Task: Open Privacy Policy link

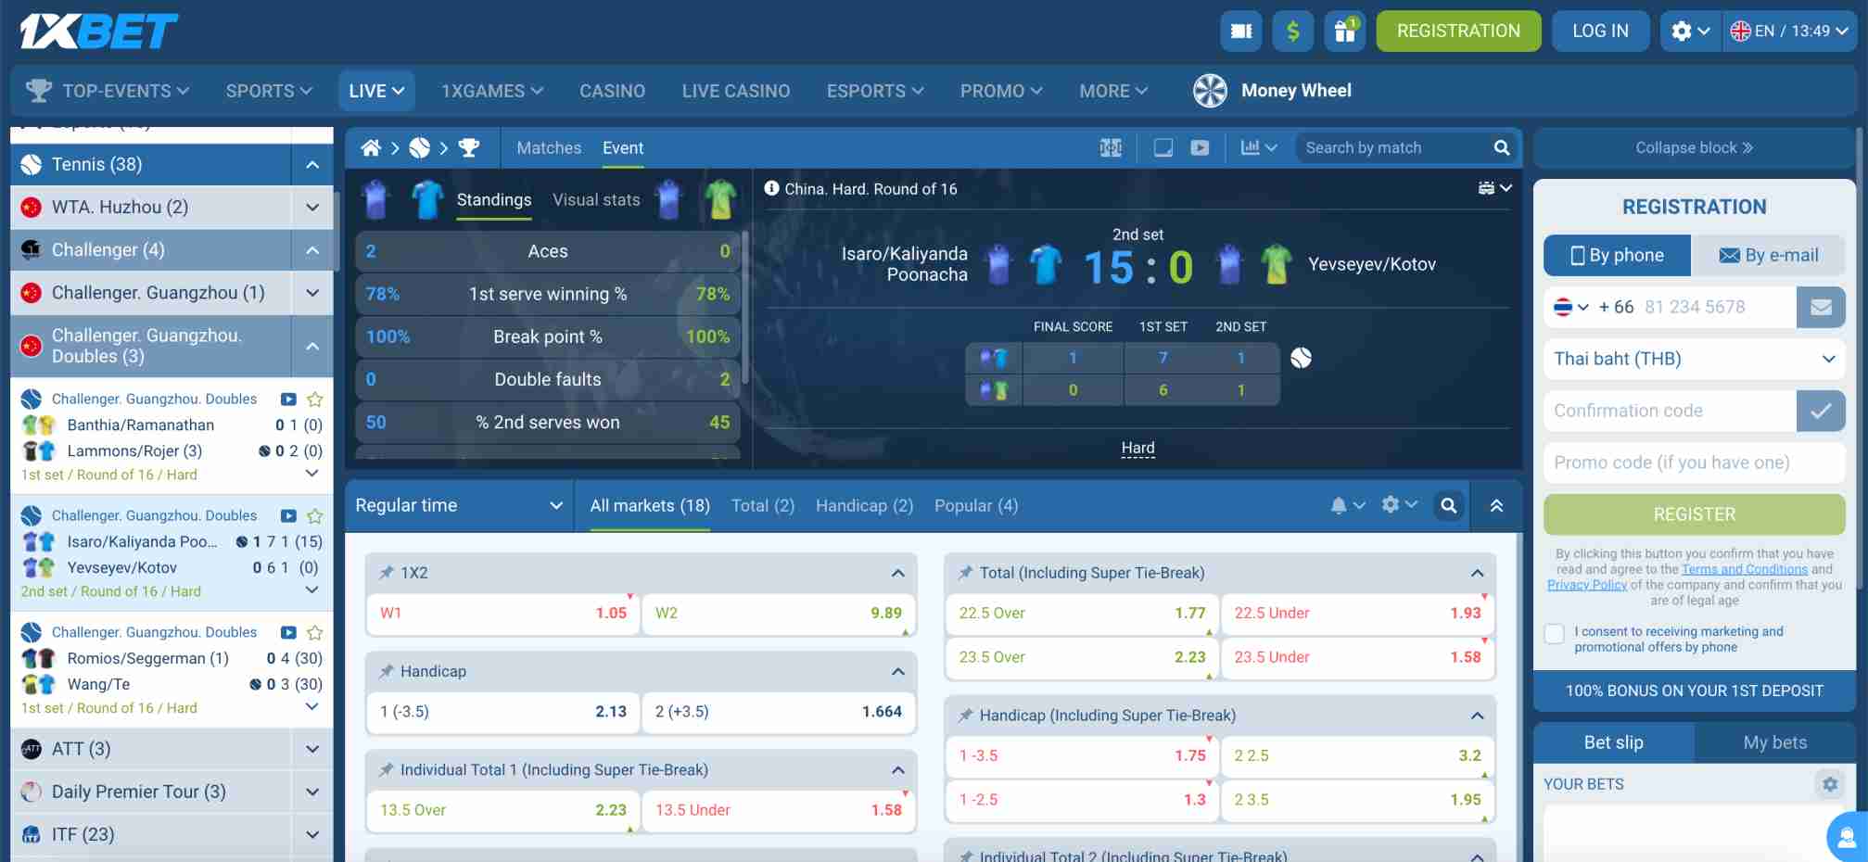Action: 1586,585
